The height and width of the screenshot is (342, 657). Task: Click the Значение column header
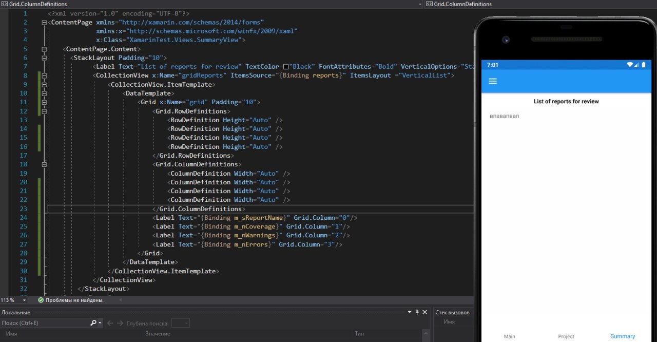pos(158,334)
